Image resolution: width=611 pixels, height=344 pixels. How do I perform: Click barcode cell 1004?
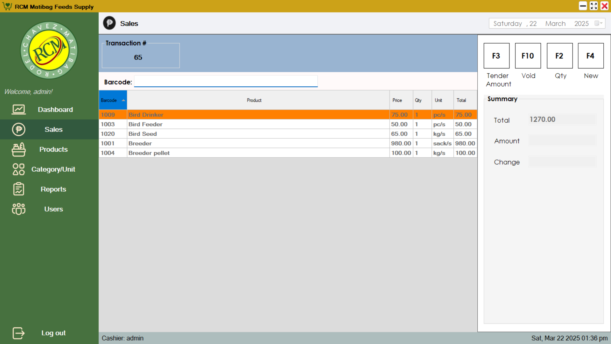[x=113, y=153]
